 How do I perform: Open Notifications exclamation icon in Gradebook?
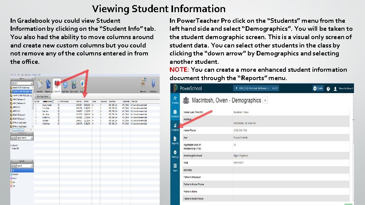(x=153, y=85)
